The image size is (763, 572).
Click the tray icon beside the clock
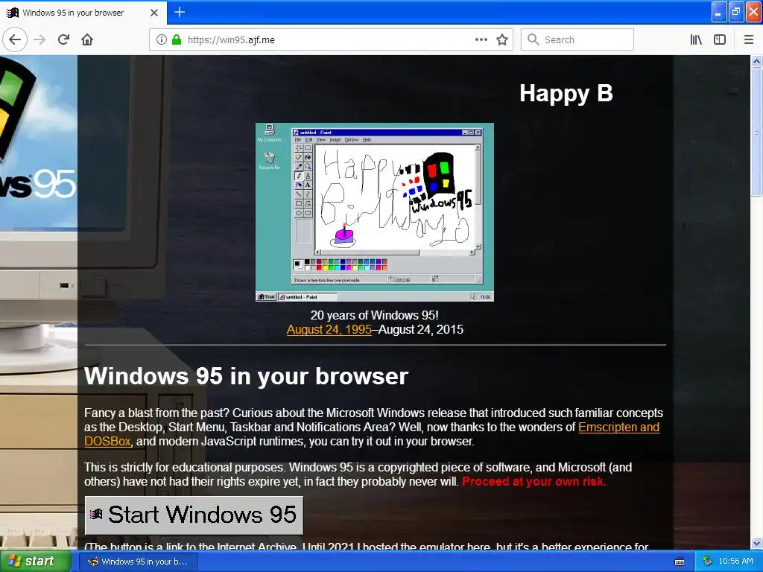point(708,562)
